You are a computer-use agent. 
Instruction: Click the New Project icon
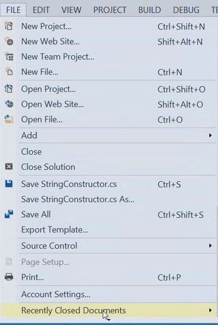point(9,26)
